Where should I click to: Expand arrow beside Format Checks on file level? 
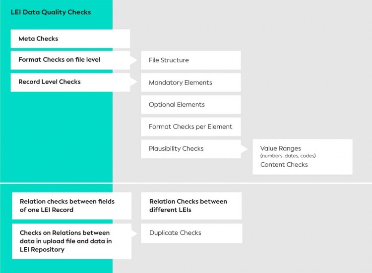coord(133,60)
